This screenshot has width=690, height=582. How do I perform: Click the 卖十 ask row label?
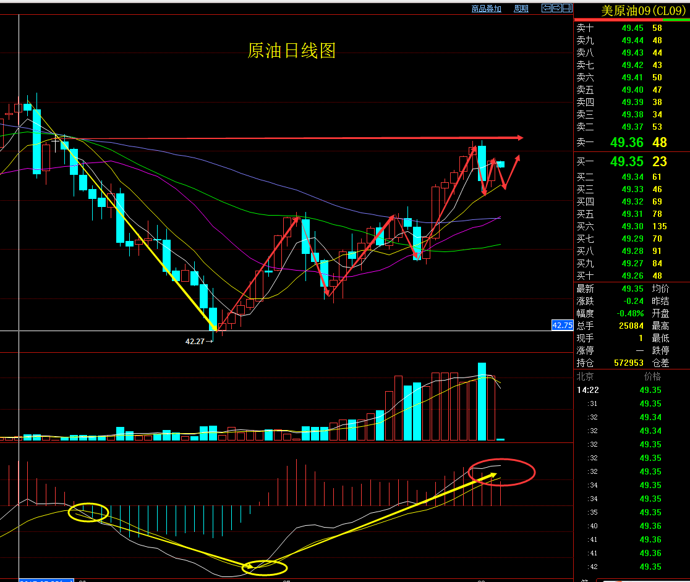(x=586, y=28)
